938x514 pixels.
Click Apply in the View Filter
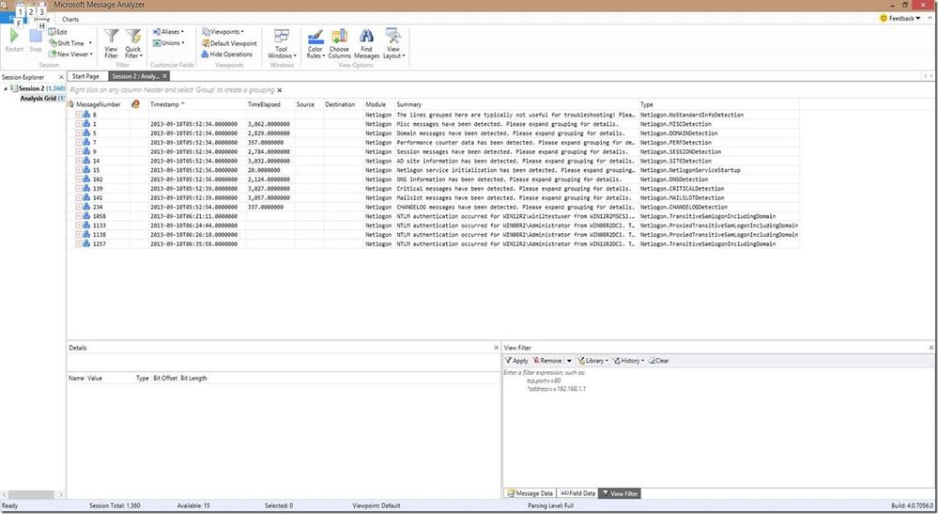click(x=516, y=361)
